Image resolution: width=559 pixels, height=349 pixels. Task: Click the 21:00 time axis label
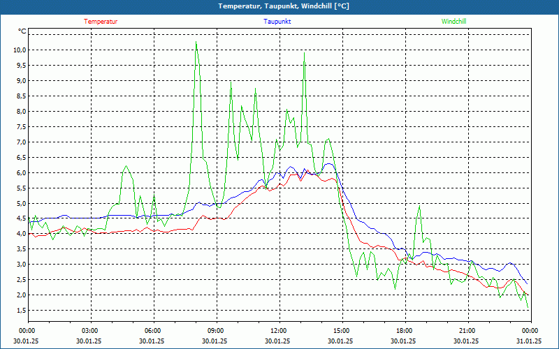click(x=468, y=331)
